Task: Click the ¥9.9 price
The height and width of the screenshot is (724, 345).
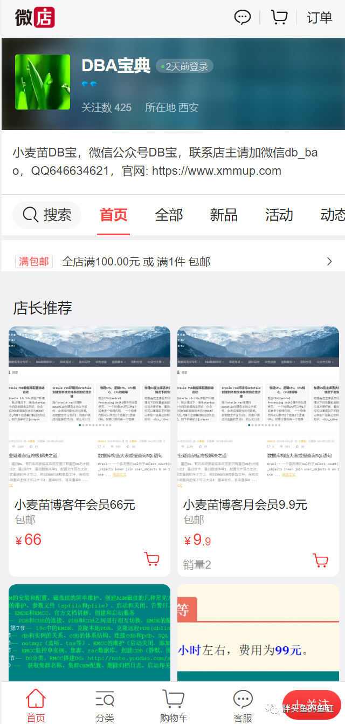Action: click(197, 540)
